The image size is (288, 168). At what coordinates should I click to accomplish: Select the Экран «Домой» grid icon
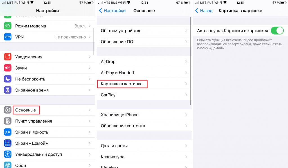point(8,143)
